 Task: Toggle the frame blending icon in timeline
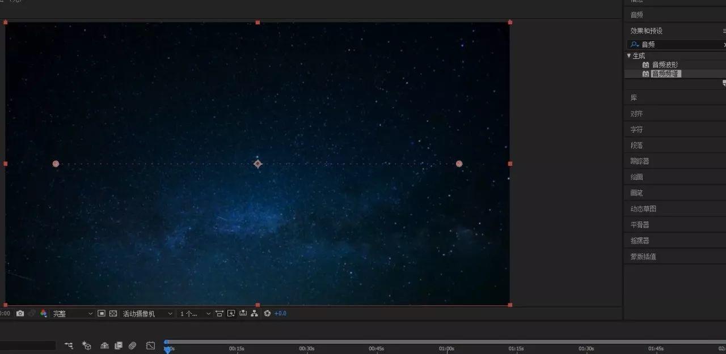(119, 345)
